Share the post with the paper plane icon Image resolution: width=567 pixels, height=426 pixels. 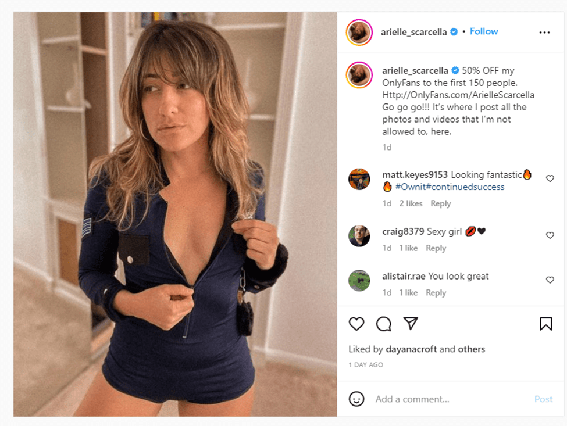411,323
